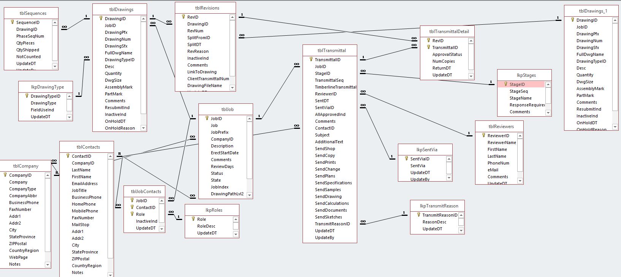Screen dimensions: 621x277
Task: Select the lkpStages table title
Action: click(x=526, y=75)
